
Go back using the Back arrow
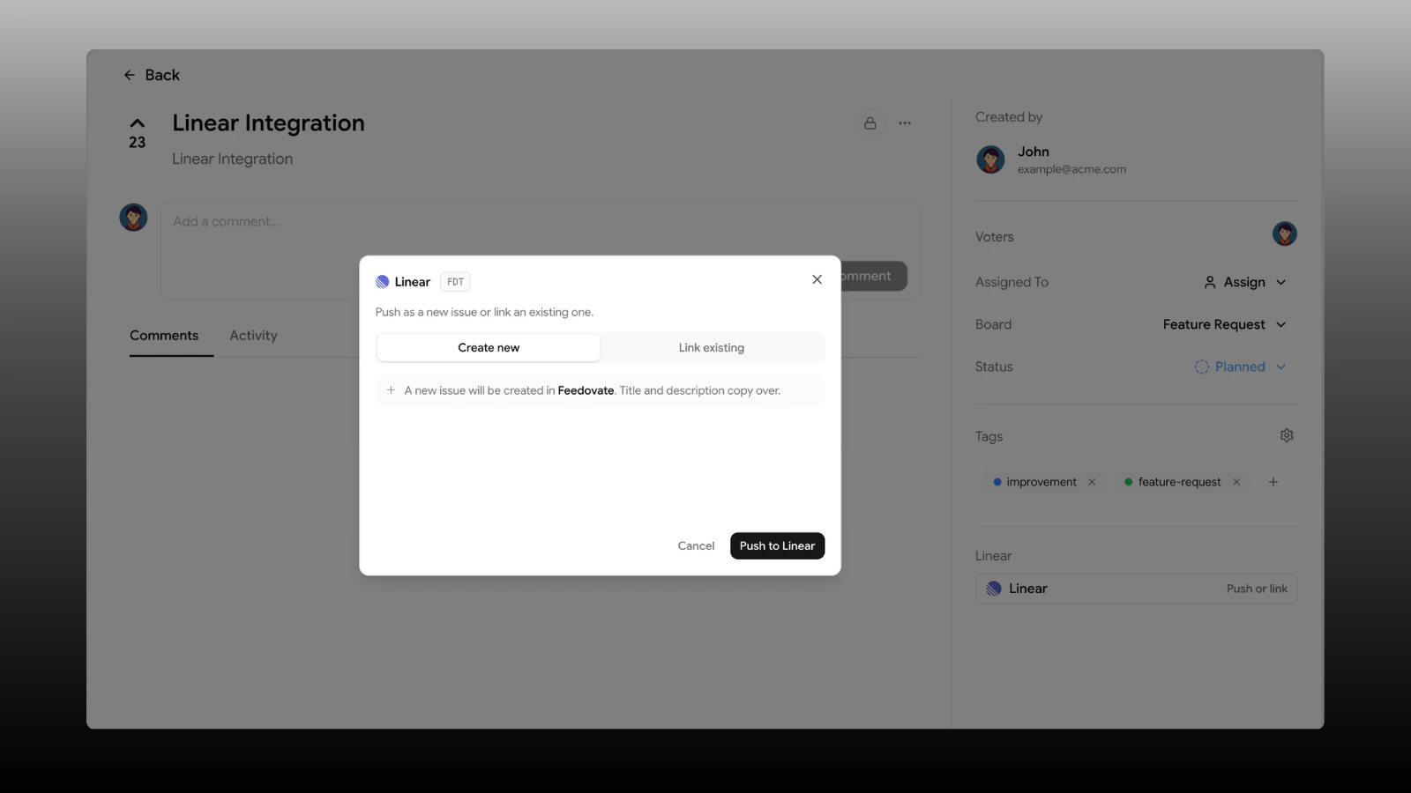click(151, 76)
